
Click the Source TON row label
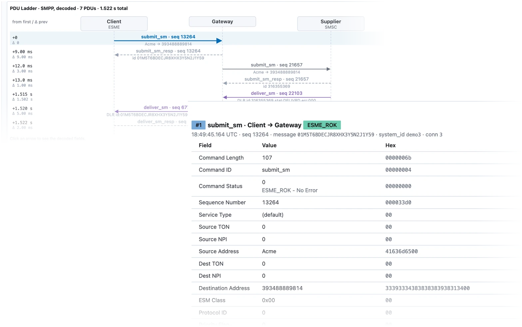click(x=214, y=227)
